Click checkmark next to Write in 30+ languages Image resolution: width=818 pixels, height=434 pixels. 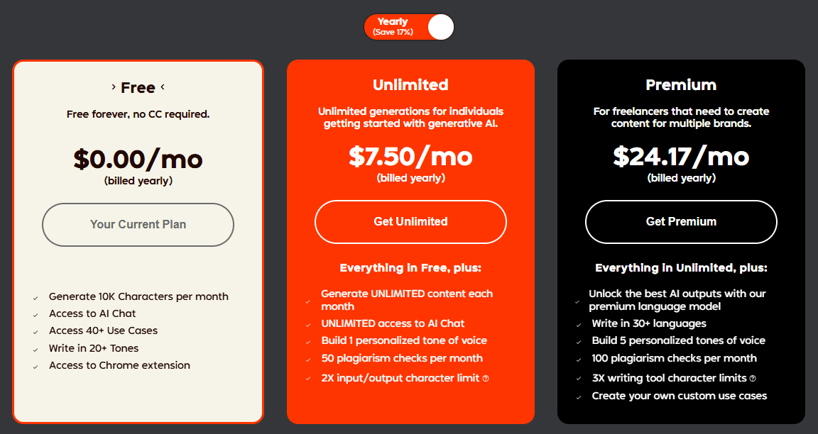click(x=579, y=324)
